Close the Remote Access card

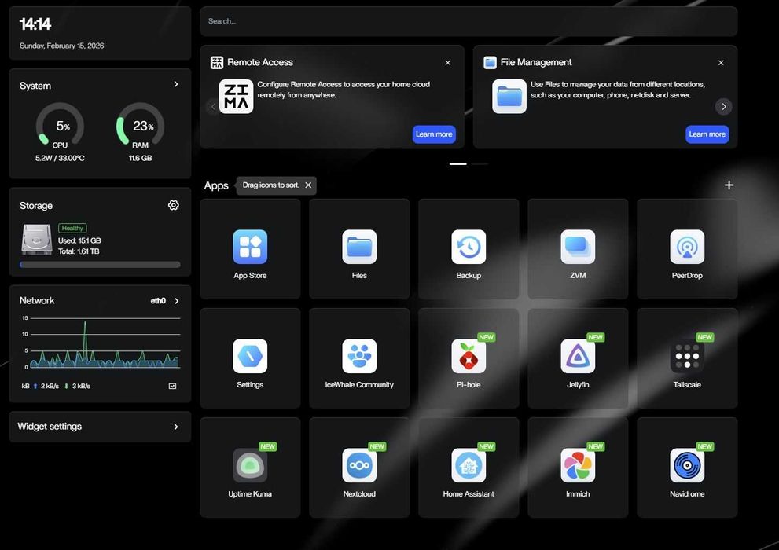(x=447, y=63)
